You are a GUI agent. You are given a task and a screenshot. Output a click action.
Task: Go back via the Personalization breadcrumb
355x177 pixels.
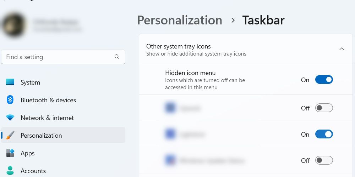180,20
